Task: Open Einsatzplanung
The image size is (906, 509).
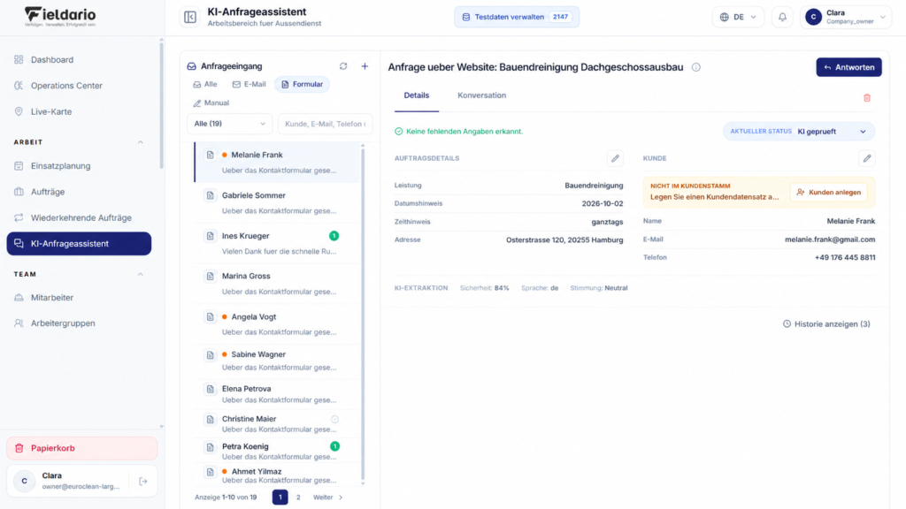Action: (79, 166)
